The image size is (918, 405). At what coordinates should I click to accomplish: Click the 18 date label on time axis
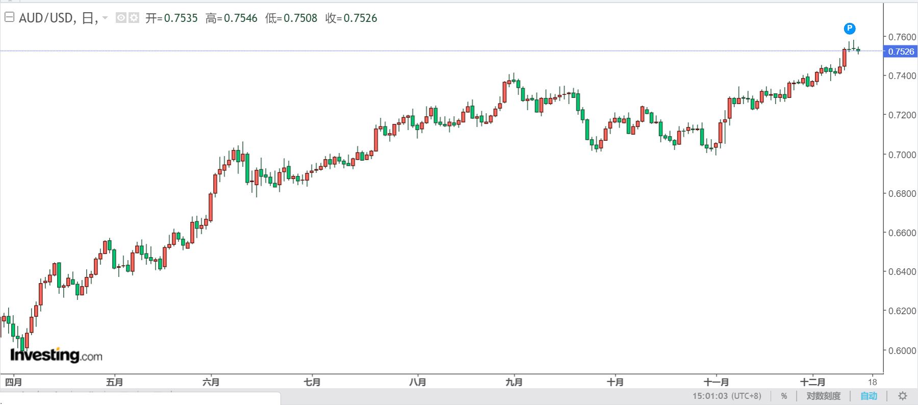(873, 382)
